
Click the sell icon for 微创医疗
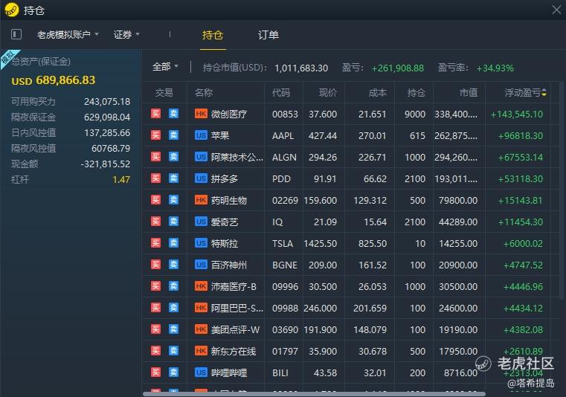click(x=173, y=114)
